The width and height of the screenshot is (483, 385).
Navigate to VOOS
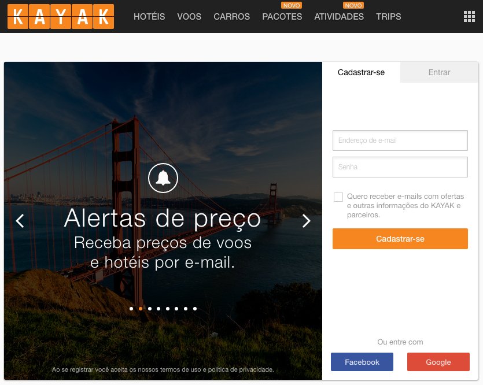pos(189,17)
